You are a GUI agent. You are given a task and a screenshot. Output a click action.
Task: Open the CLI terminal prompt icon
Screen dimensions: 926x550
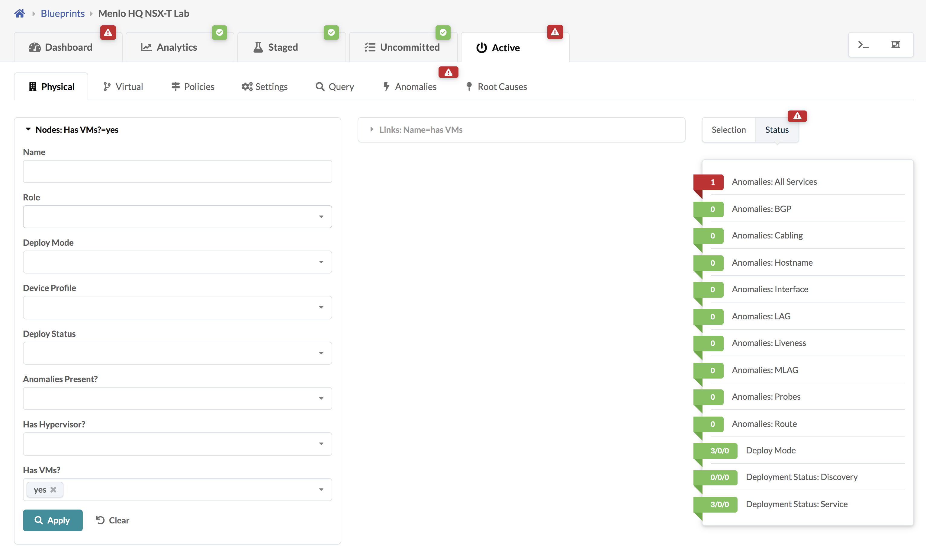pyautogui.click(x=863, y=45)
